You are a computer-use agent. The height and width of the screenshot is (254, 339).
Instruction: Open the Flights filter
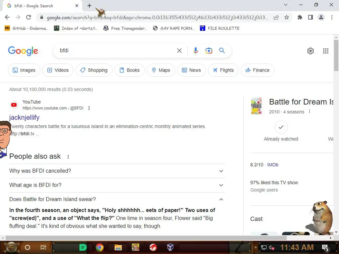click(223, 70)
